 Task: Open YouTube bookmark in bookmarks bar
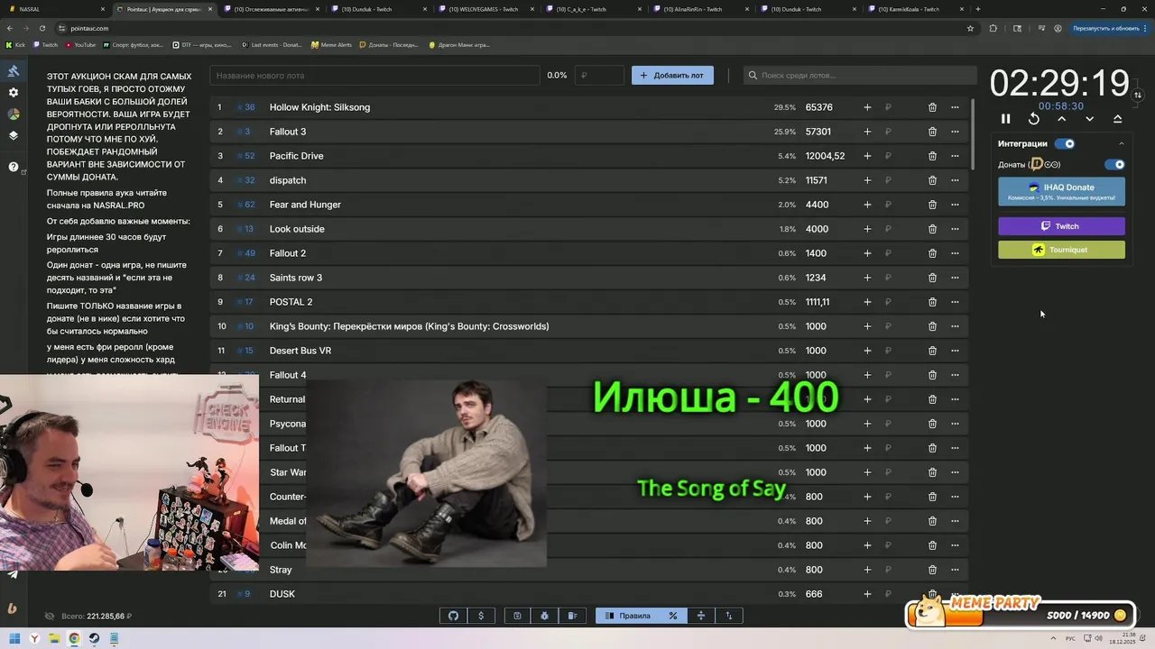(80, 44)
